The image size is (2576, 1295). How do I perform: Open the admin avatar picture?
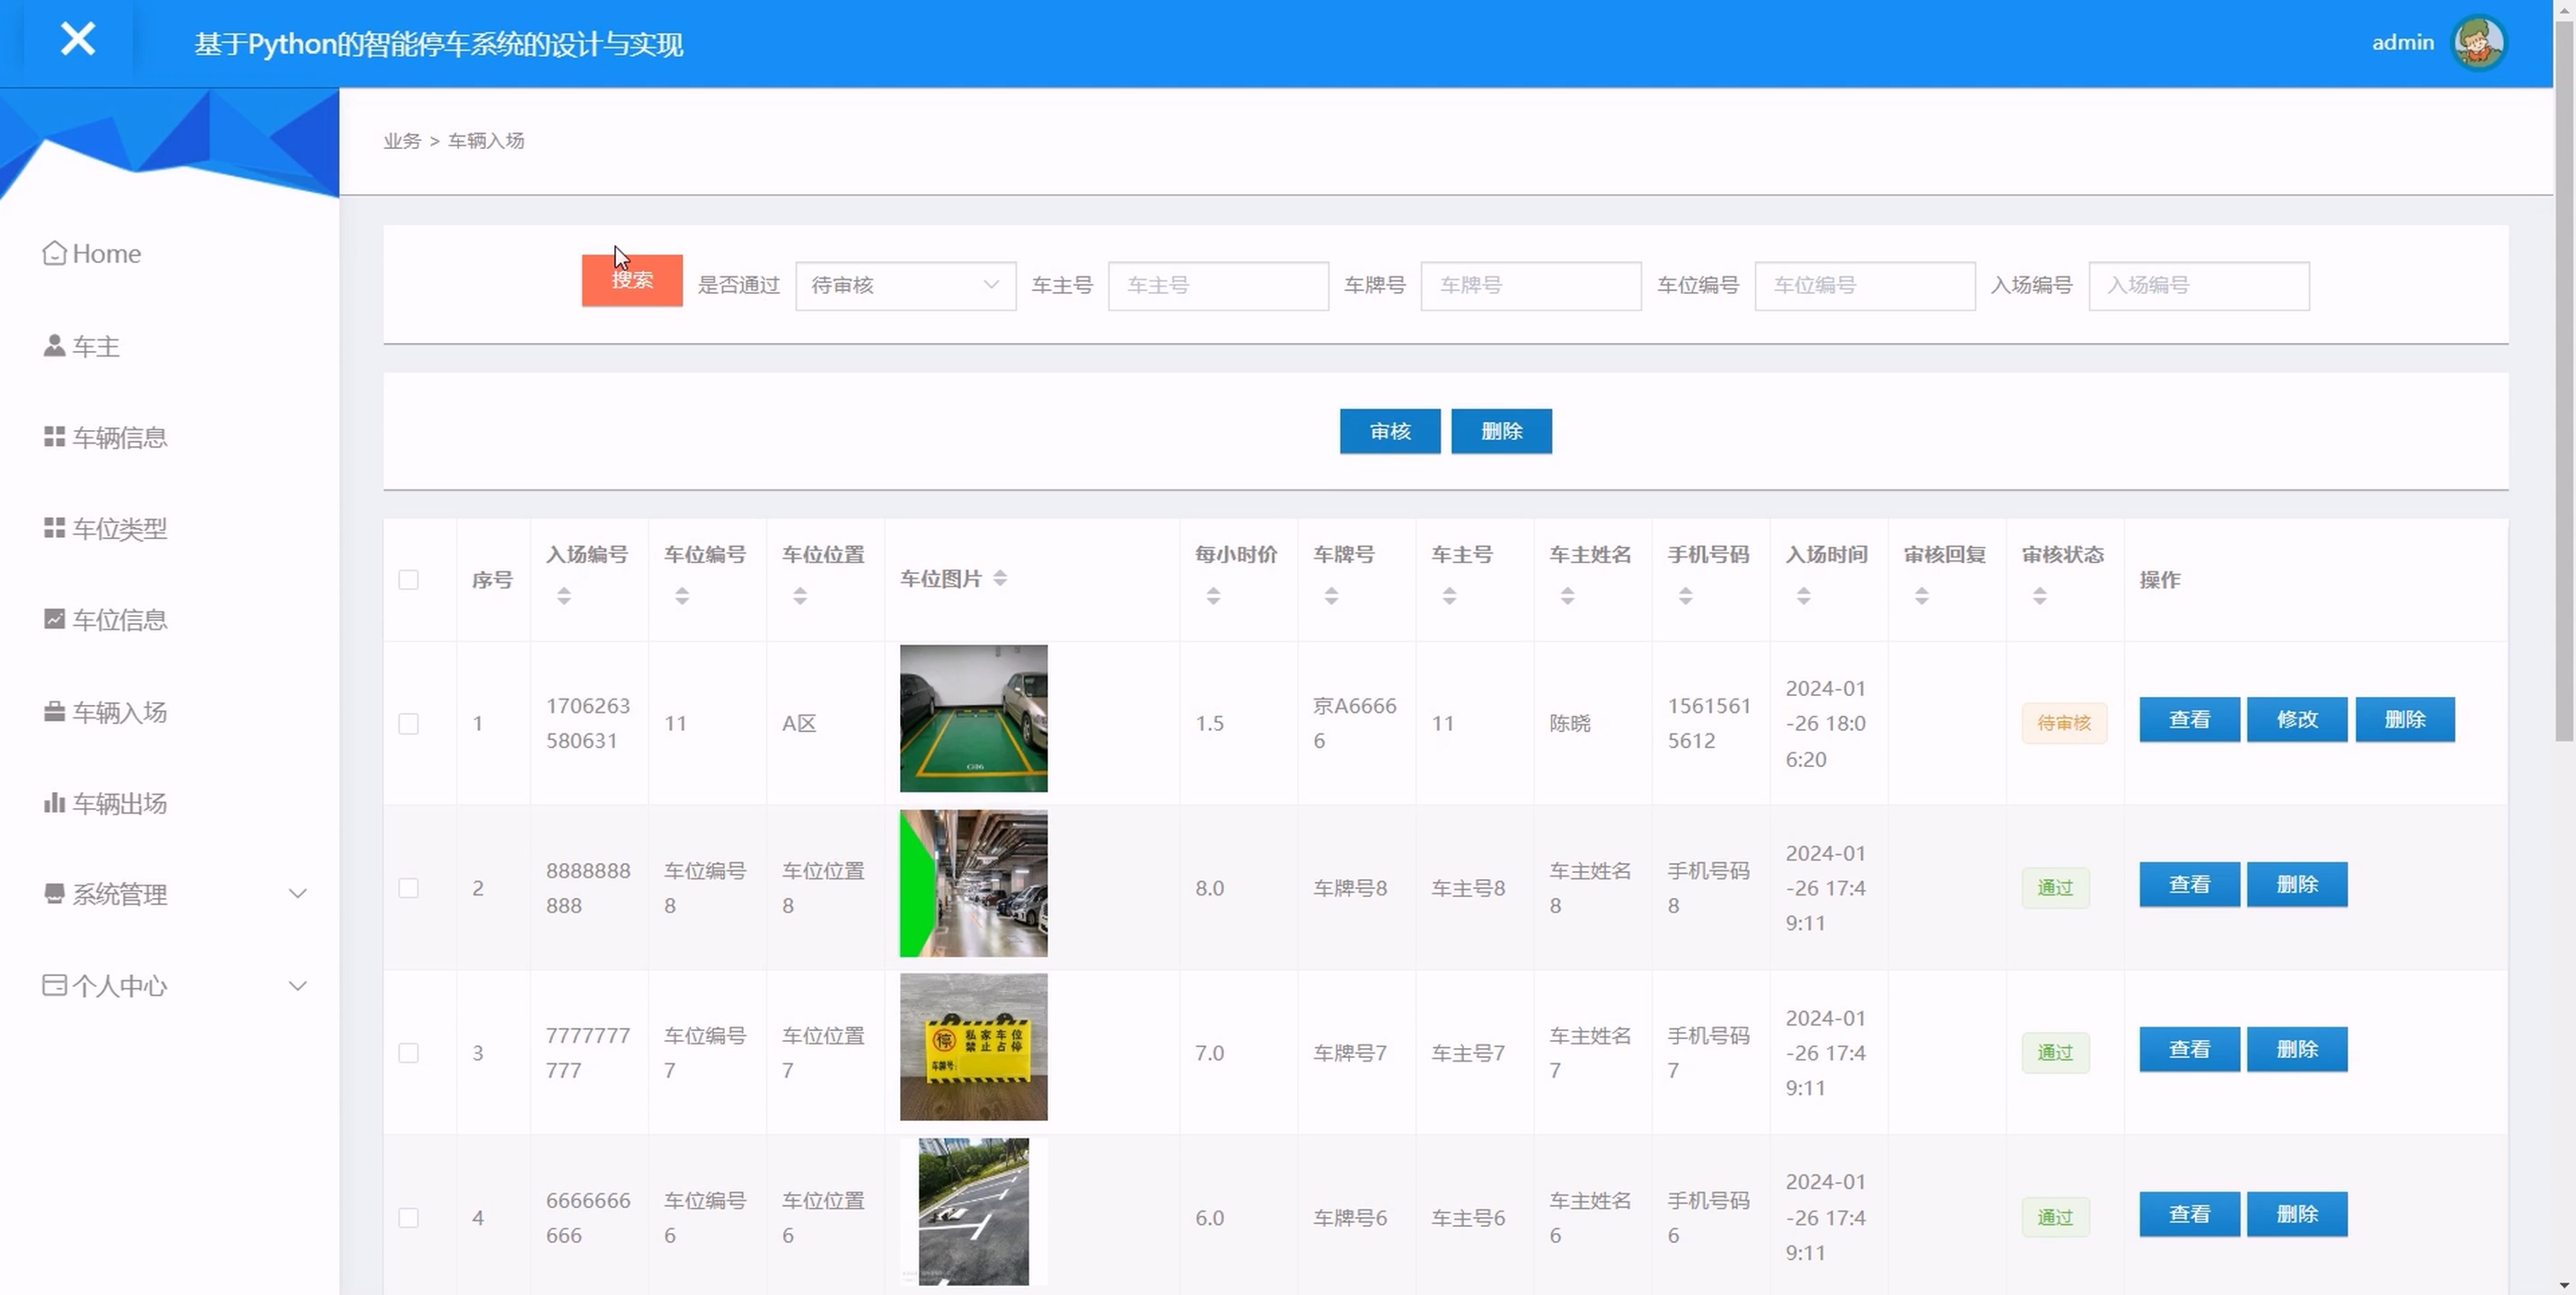click(x=2478, y=42)
